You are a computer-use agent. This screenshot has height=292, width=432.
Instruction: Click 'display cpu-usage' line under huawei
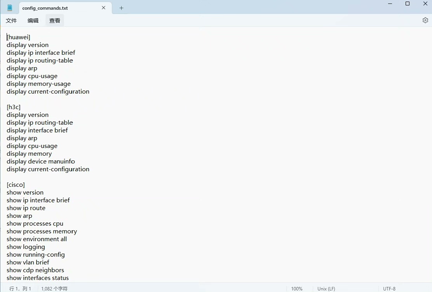point(32,76)
